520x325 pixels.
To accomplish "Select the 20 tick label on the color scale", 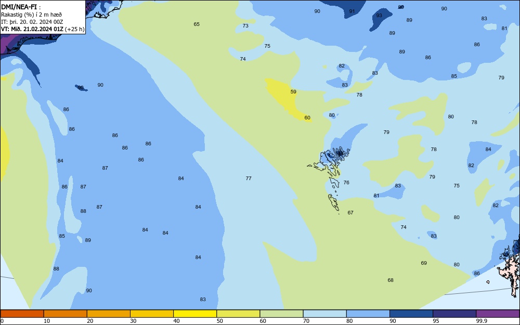I will tap(90, 321).
